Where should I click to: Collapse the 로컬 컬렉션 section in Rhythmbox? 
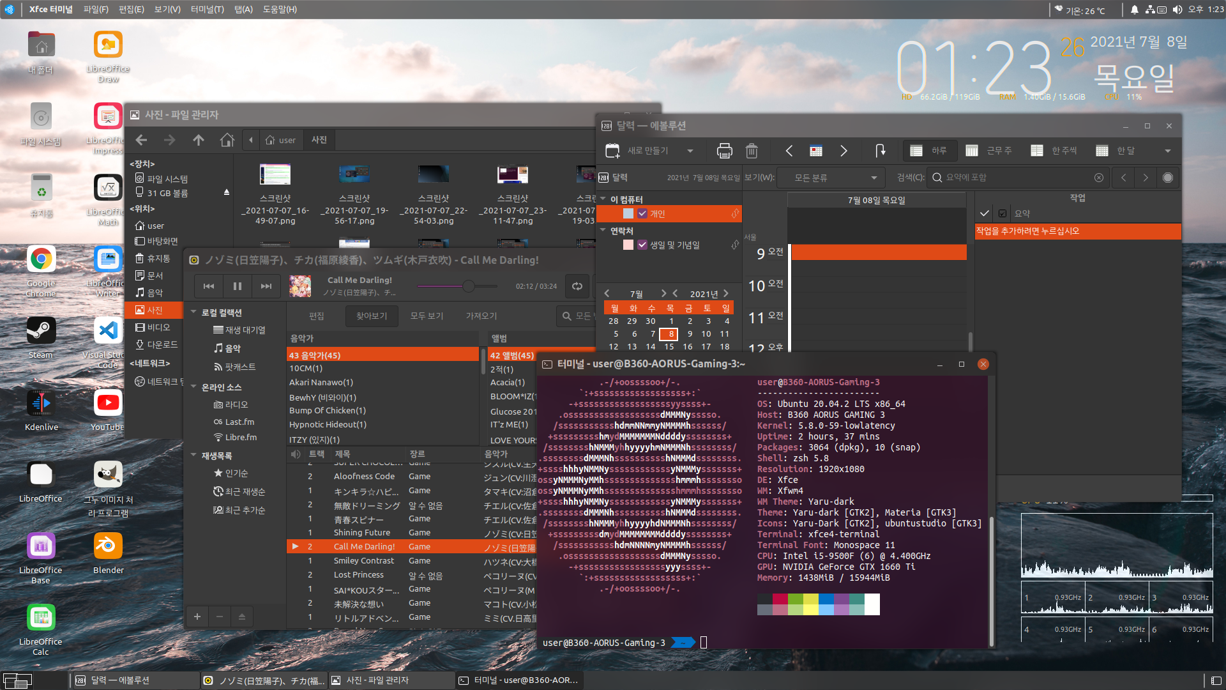[x=193, y=312]
